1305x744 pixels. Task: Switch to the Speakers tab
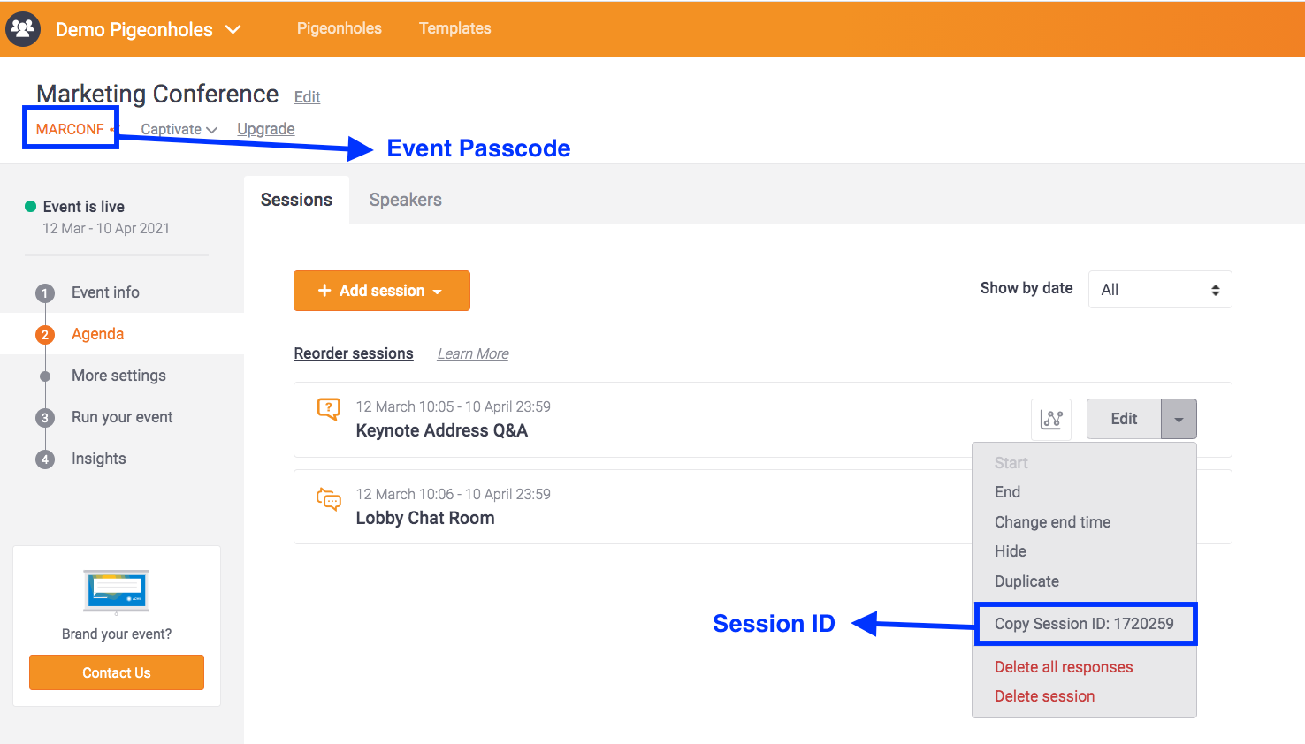[405, 200]
